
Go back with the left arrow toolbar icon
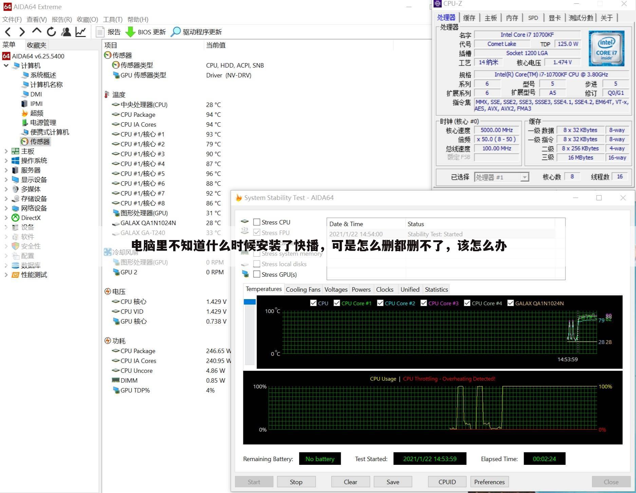pyautogui.click(x=8, y=32)
